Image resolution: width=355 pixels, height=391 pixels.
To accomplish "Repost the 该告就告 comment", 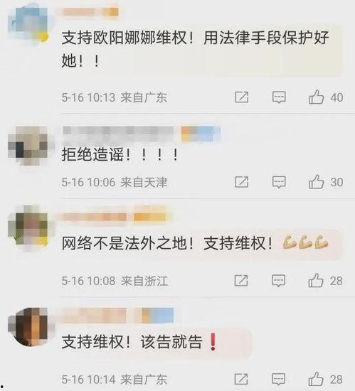I will pos(241,380).
